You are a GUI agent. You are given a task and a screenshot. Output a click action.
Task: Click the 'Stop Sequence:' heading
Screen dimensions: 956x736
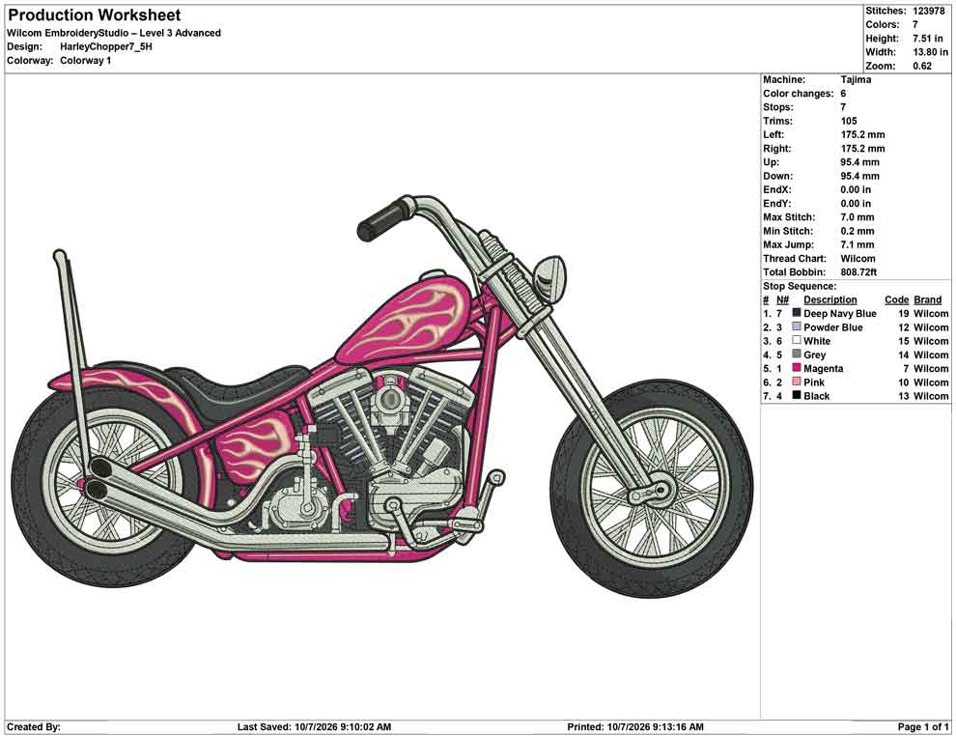[x=800, y=286]
